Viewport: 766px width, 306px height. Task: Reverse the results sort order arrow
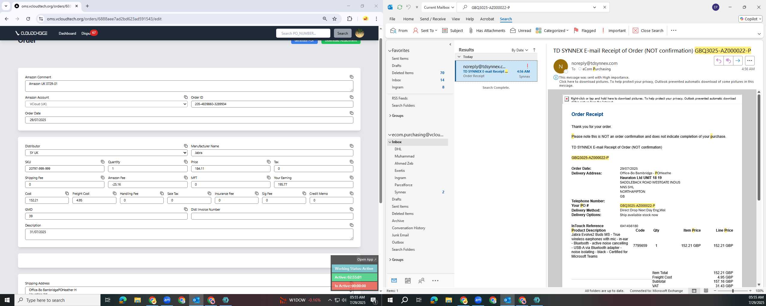coord(534,50)
